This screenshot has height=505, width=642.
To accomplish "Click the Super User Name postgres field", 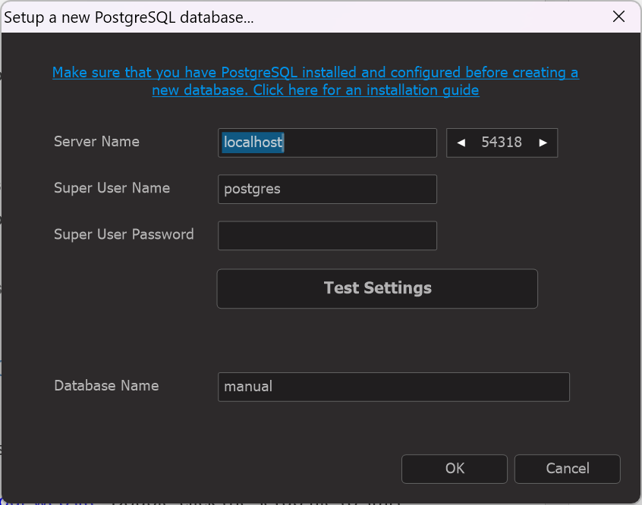I will [x=327, y=189].
